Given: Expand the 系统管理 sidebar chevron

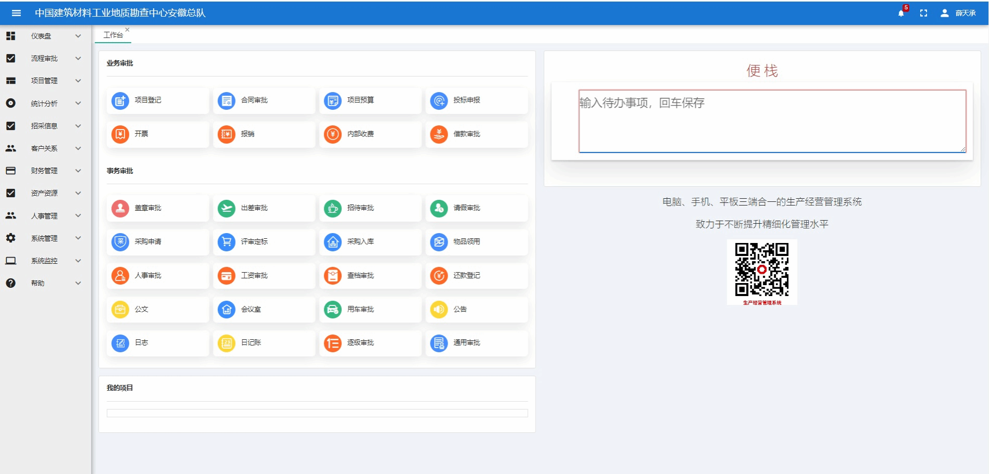Looking at the screenshot, I should tap(78, 238).
